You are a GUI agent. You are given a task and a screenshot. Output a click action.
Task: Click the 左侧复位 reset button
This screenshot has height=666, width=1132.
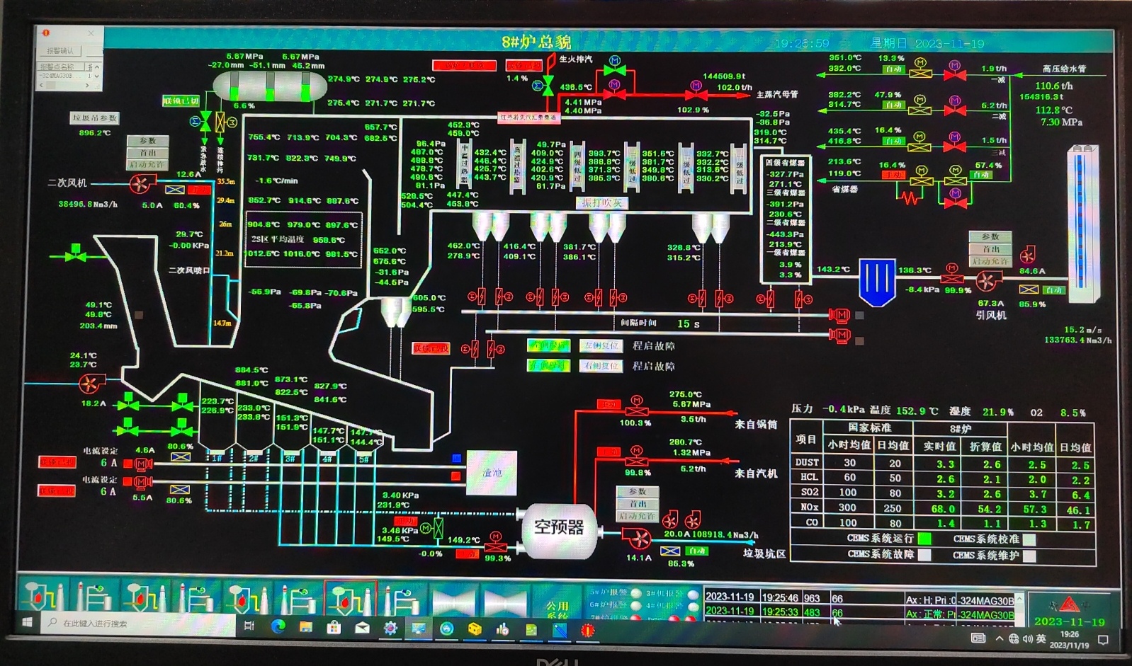[601, 345]
